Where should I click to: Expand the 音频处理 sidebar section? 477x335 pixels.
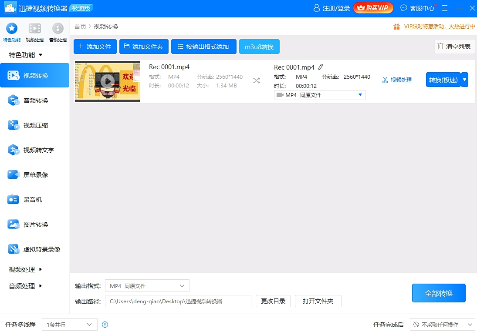click(x=26, y=286)
